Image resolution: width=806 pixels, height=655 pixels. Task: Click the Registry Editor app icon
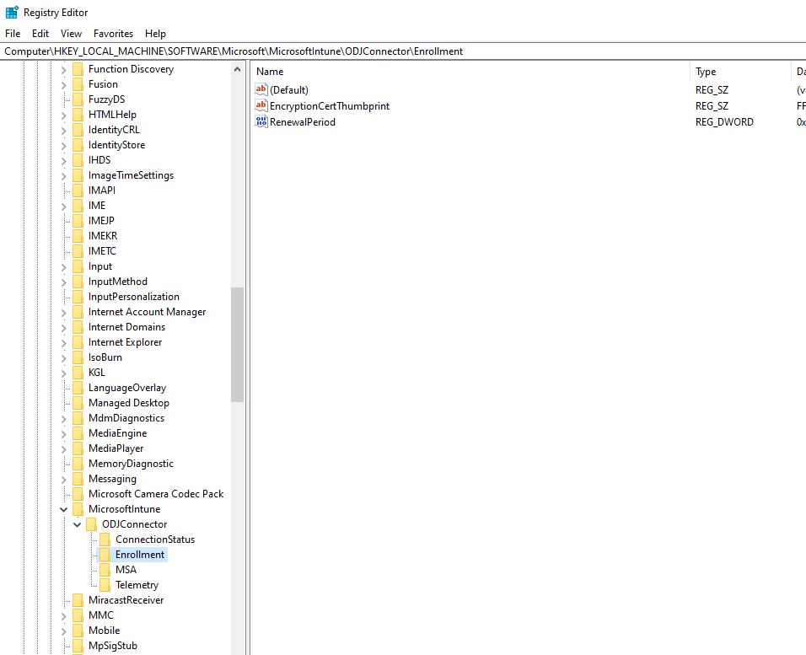(x=12, y=13)
